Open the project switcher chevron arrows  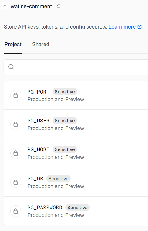coord(59,6)
